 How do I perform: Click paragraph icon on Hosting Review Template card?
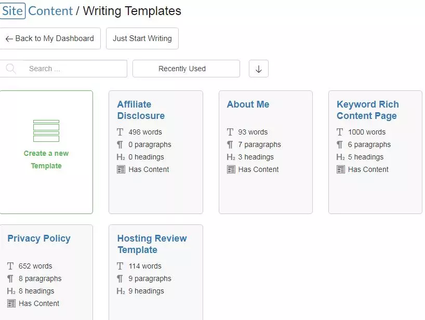tap(120, 278)
